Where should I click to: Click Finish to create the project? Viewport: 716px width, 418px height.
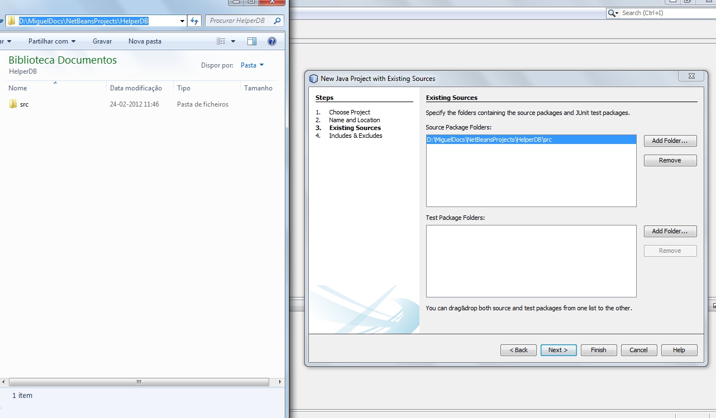pyautogui.click(x=598, y=350)
